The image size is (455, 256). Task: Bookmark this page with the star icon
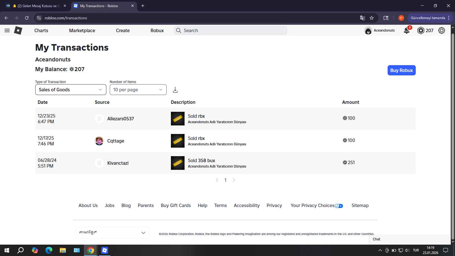tap(372, 18)
